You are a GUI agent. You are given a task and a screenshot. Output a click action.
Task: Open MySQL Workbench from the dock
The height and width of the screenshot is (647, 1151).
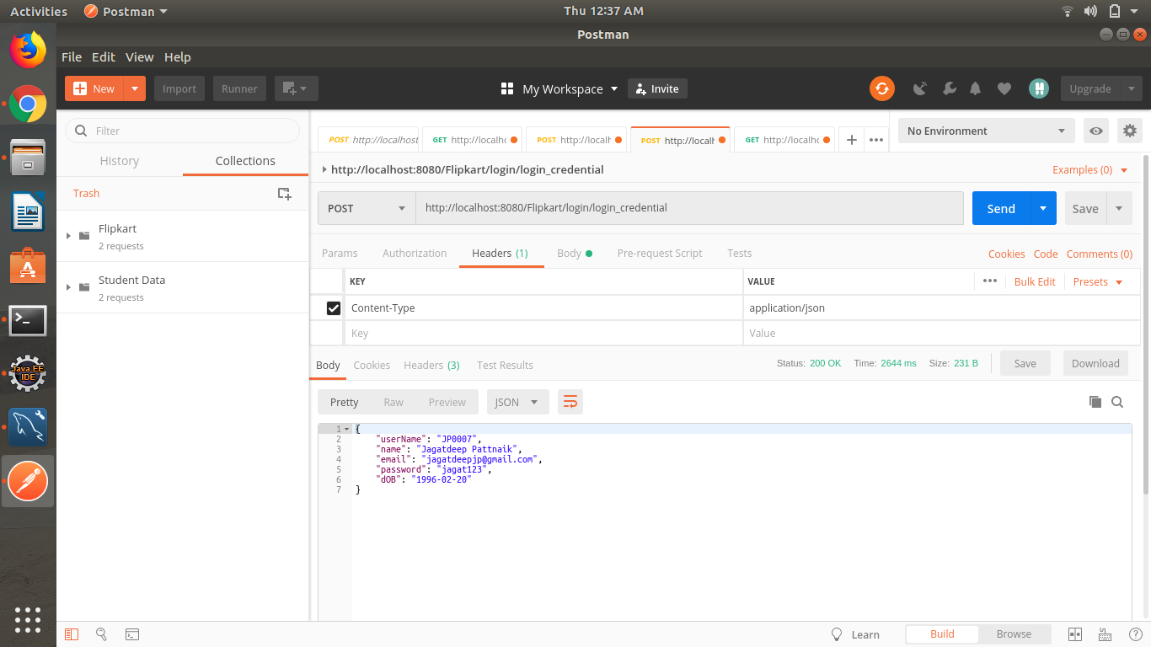coord(28,427)
